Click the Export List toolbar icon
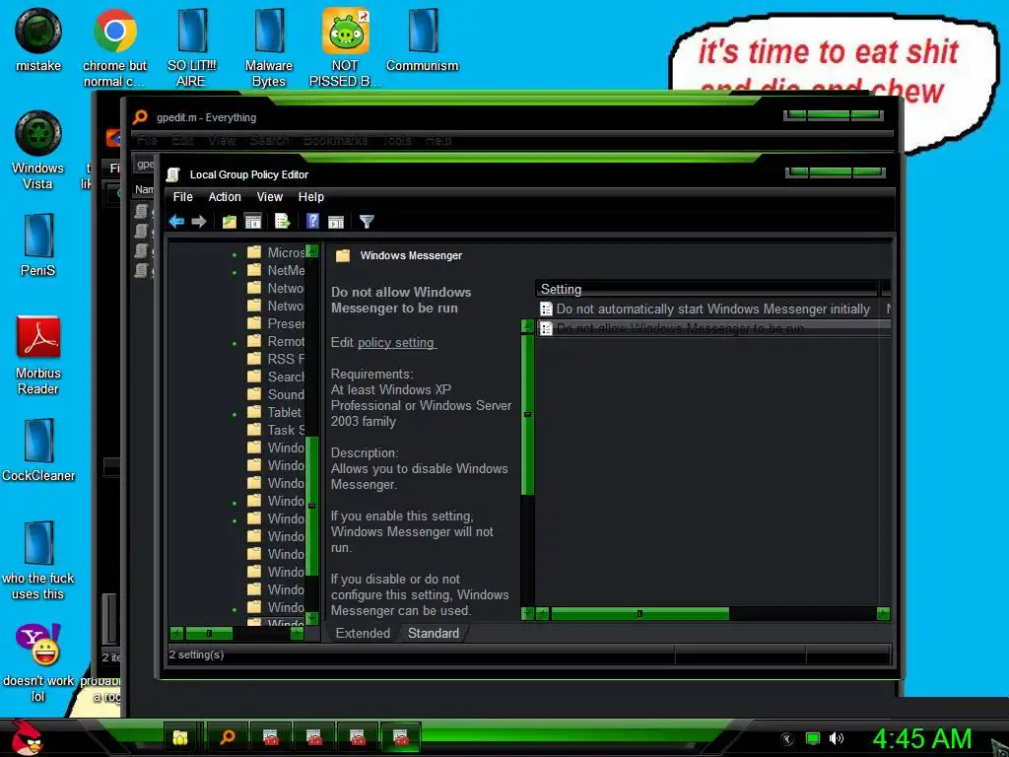 (x=283, y=222)
